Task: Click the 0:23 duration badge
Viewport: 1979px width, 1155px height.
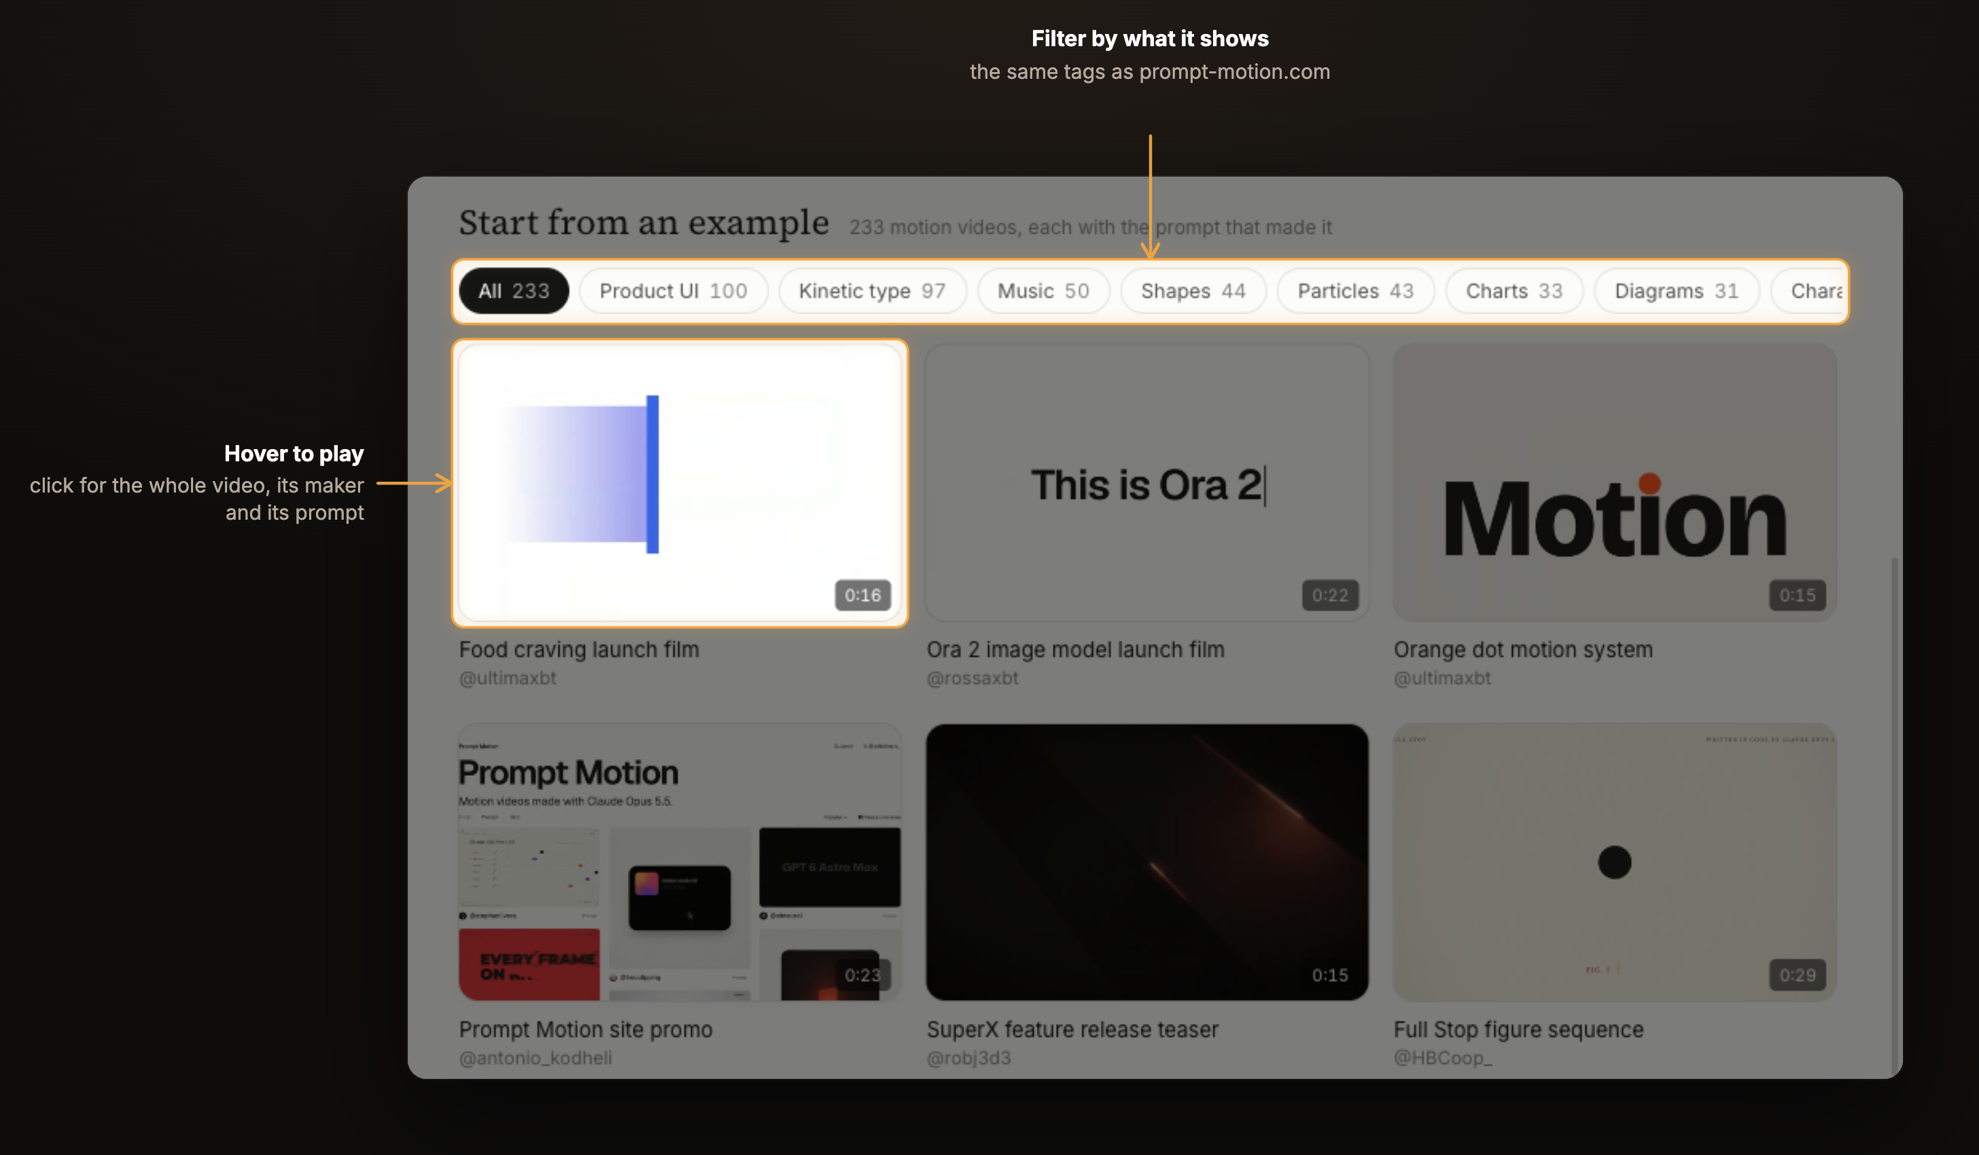Action: click(x=862, y=975)
